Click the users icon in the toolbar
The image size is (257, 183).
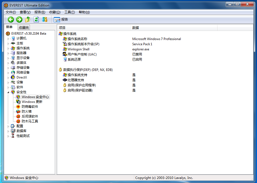tap(45, 19)
